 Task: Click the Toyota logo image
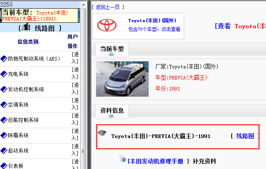tap(107, 25)
